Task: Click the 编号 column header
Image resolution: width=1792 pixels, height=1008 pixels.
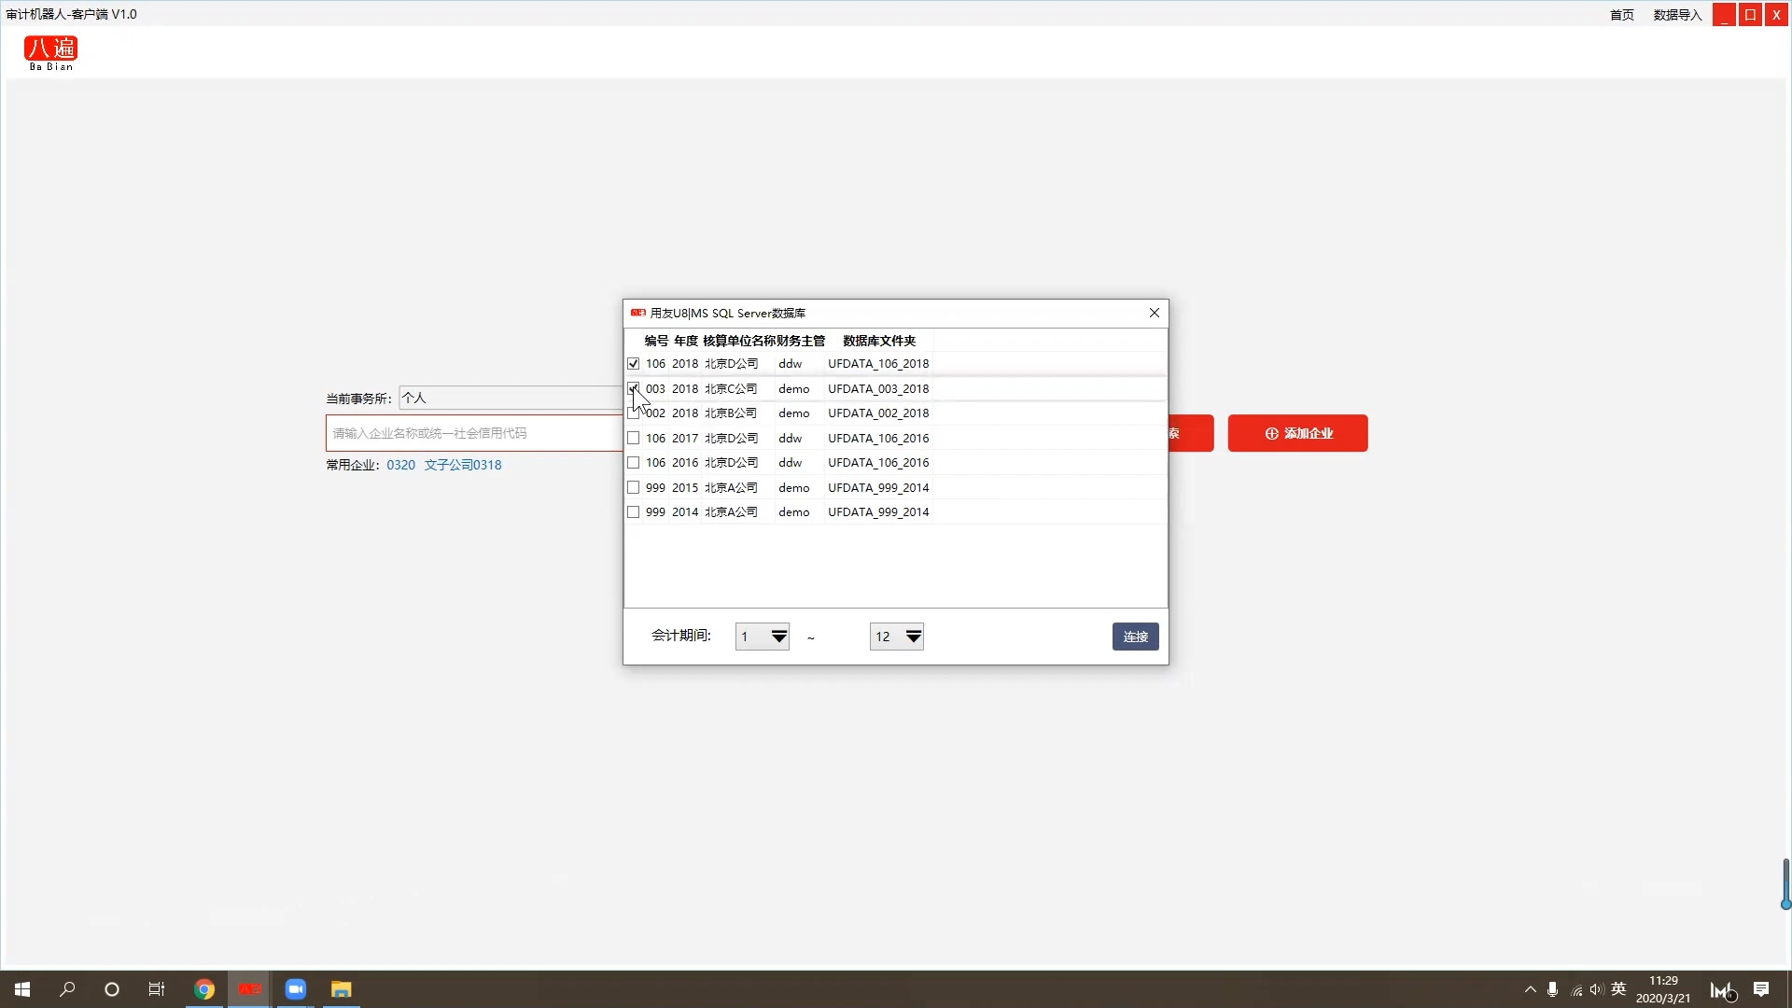Action: [x=656, y=341]
